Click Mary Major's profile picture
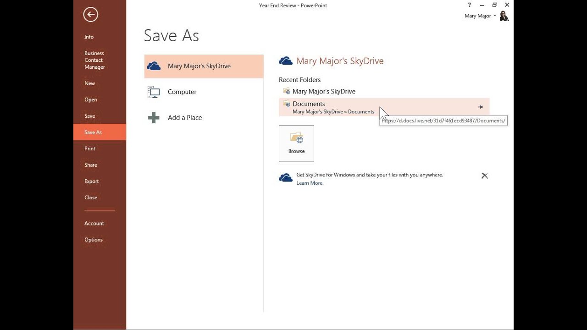The width and height of the screenshot is (587, 330). coord(504,16)
